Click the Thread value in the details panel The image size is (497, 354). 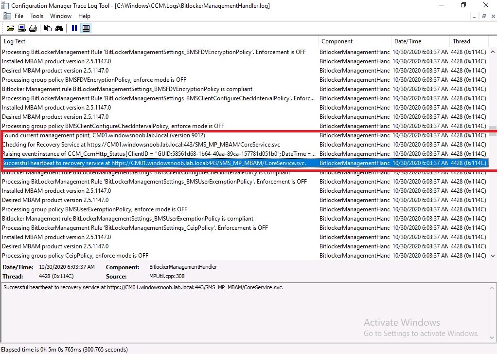(56, 276)
